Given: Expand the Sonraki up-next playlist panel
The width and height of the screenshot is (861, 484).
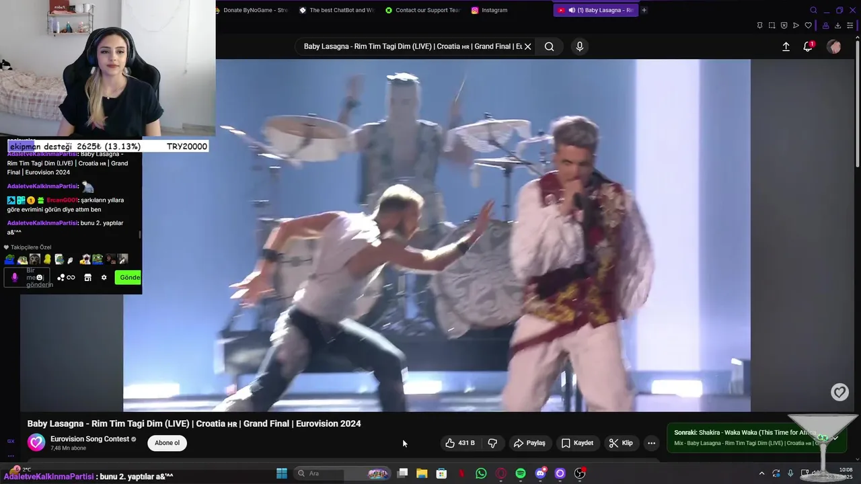Looking at the screenshot, I should [x=835, y=438].
